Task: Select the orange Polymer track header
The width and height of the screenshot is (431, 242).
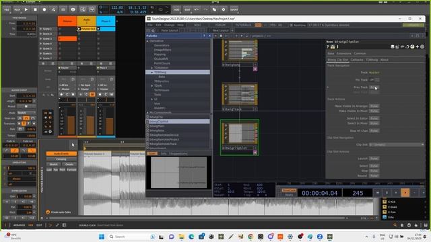Action: pyautogui.click(x=67, y=21)
